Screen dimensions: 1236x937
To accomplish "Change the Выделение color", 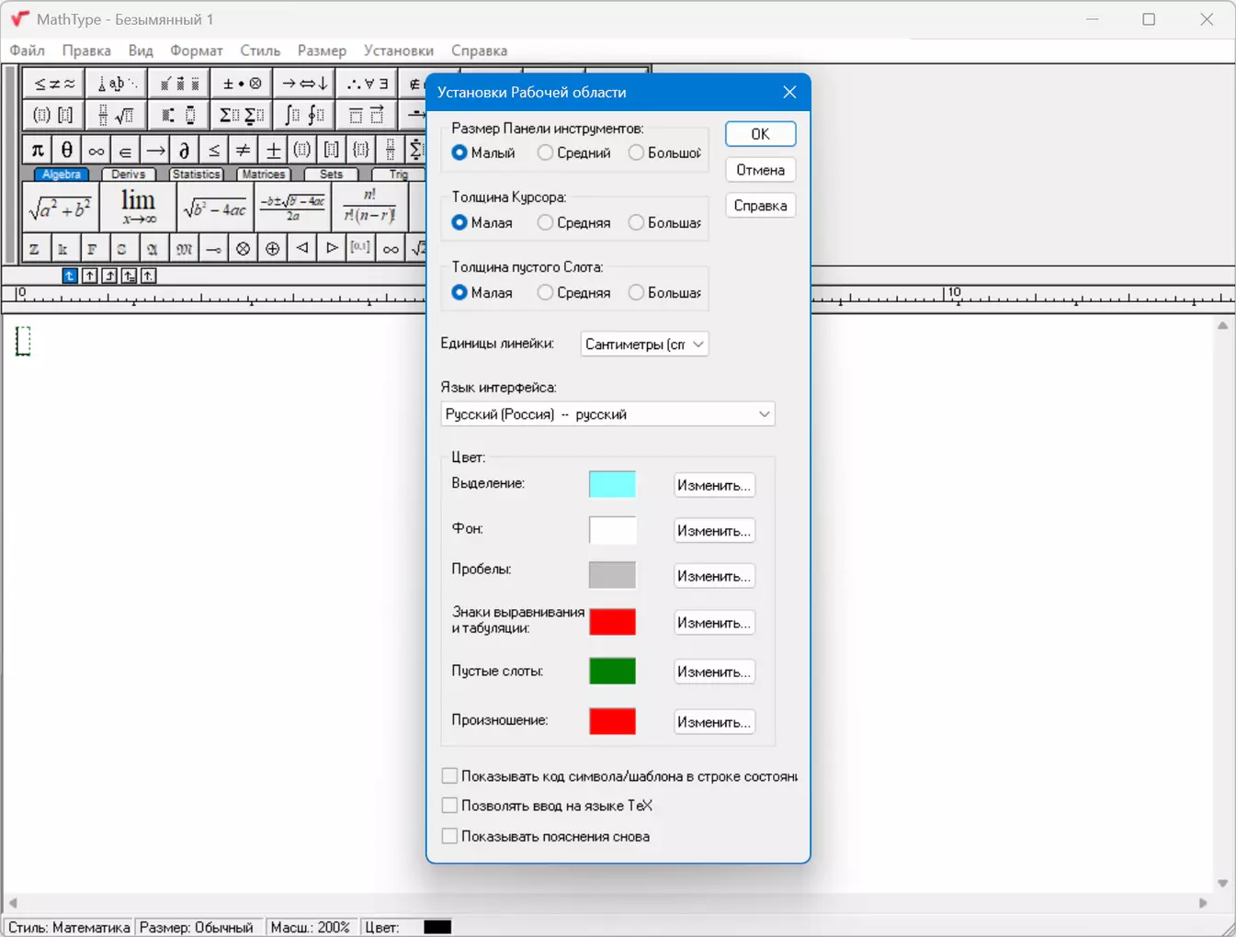I will [x=714, y=485].
